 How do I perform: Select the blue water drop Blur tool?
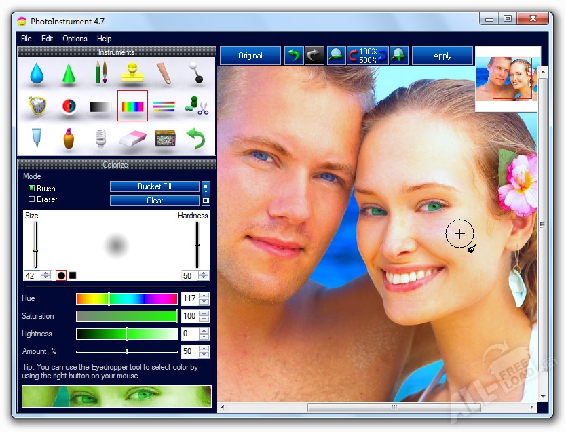pos(37,74)
